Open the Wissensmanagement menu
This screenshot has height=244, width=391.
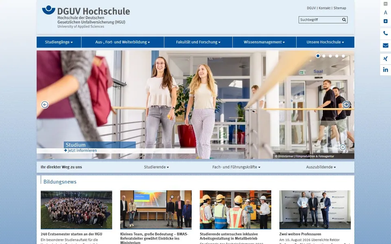(264, 42)
